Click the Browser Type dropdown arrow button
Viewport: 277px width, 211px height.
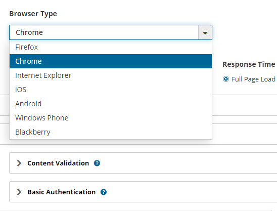pyautogui.click(x=205, y=32)
